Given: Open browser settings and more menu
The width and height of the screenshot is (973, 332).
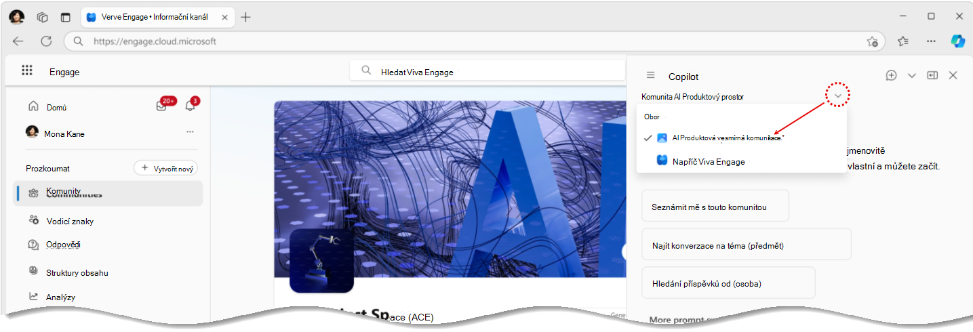Looking at the screenshot, I should point(931,41).
